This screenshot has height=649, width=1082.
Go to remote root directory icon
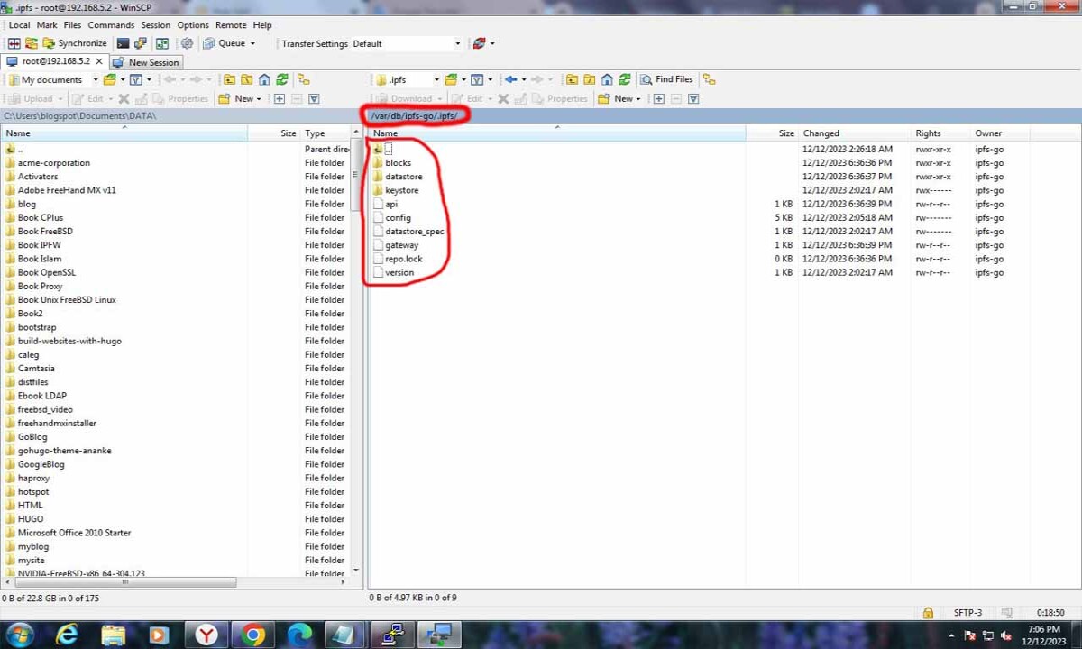coord(589,79)
